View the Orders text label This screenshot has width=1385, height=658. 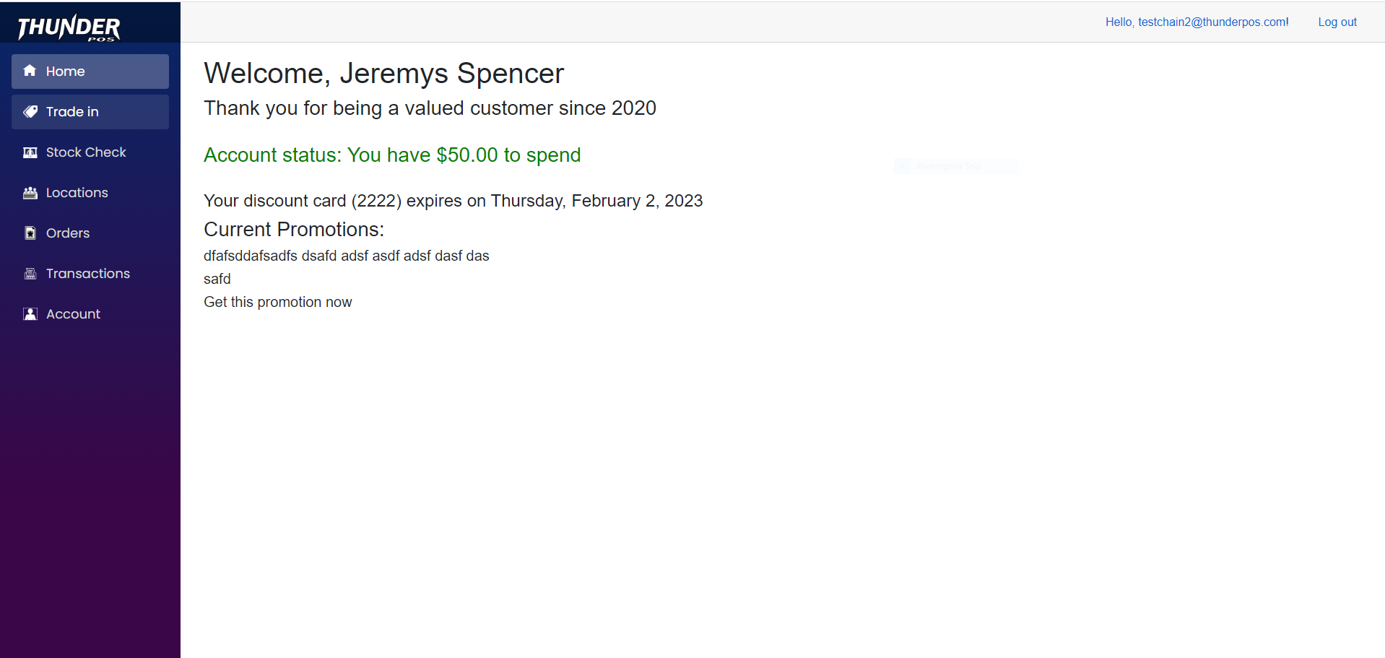[x=68, y=233]
